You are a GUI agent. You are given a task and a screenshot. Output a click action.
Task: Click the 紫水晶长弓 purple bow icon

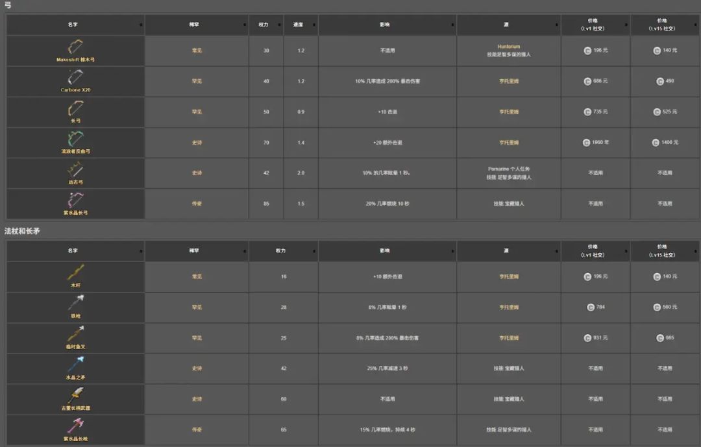click(75, 200)
